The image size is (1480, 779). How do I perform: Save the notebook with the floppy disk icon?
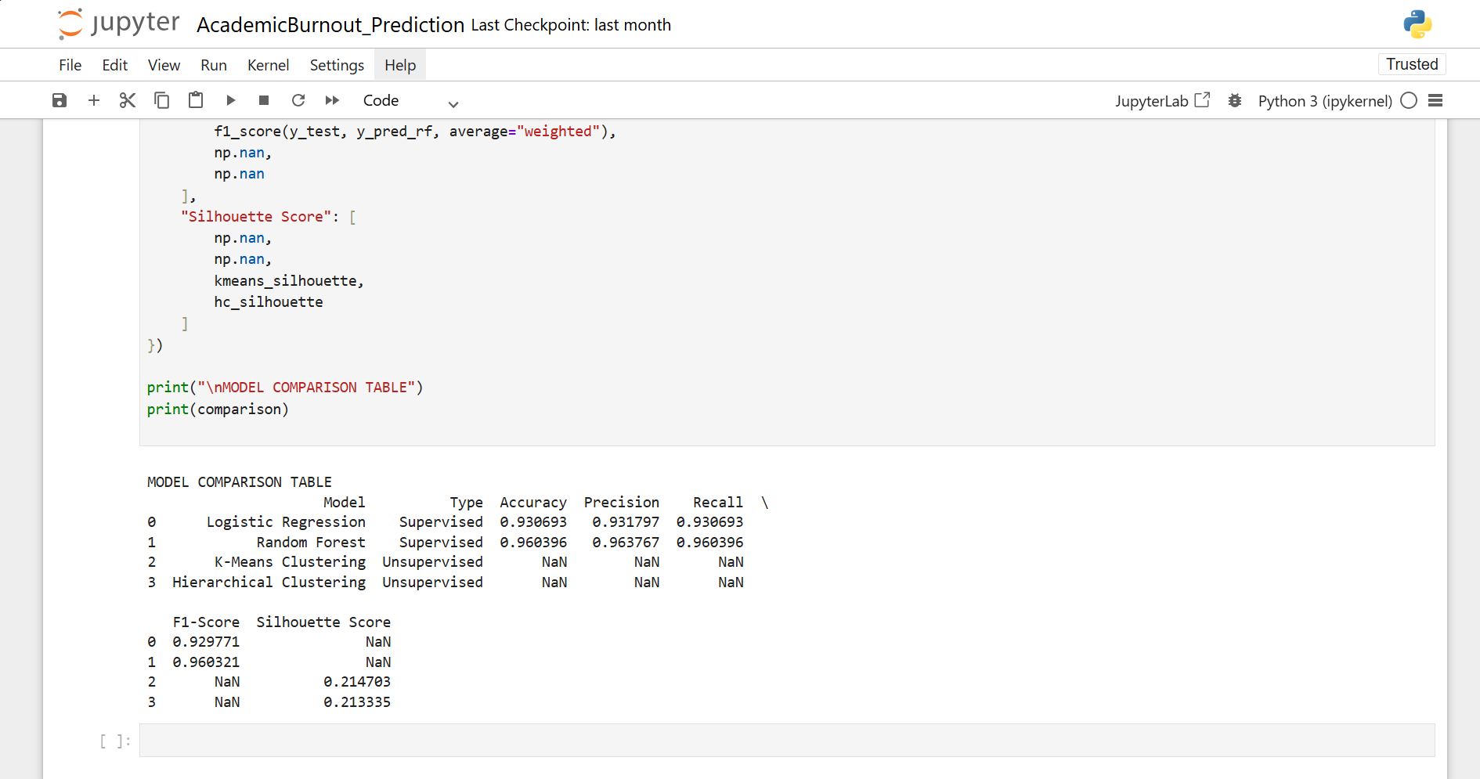pos(60,100)
